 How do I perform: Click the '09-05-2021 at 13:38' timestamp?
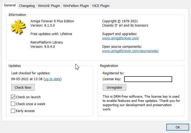[27, 79]
